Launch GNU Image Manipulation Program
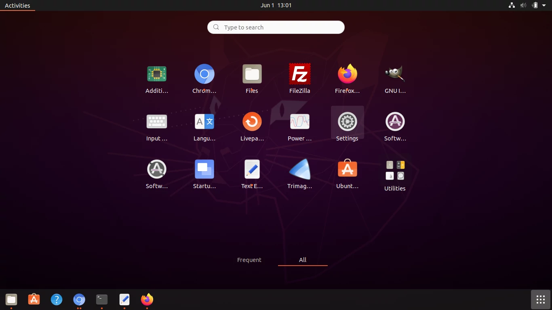The image size is (552, 310). pos(395,79)
